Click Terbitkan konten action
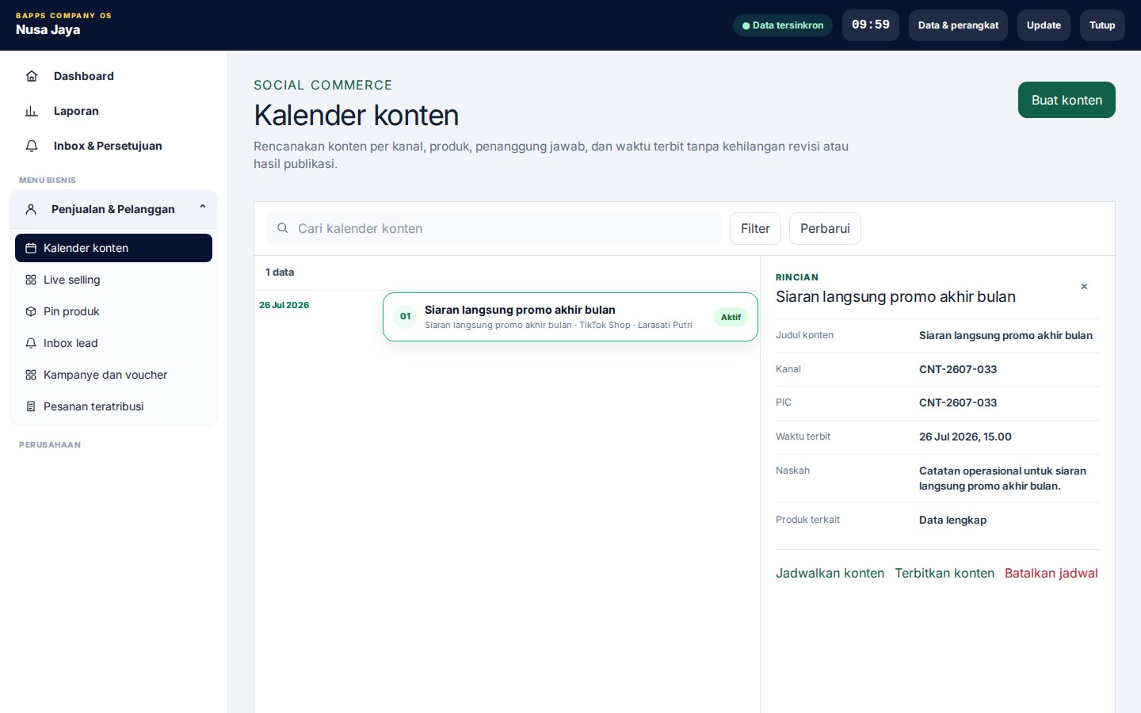Viewport: 1141px width, 713px height. (944, 574)
